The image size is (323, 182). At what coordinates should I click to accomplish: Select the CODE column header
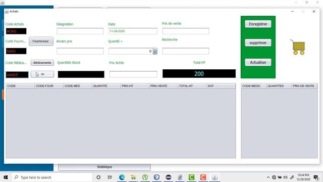20,86
